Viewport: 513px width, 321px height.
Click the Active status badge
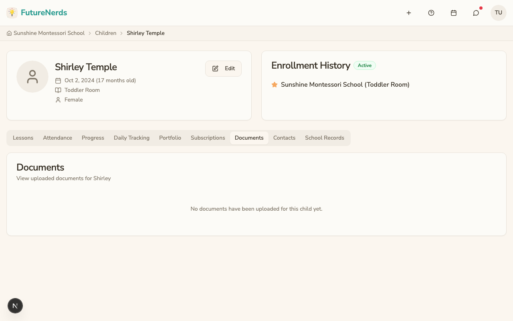(x=365, y=65)
